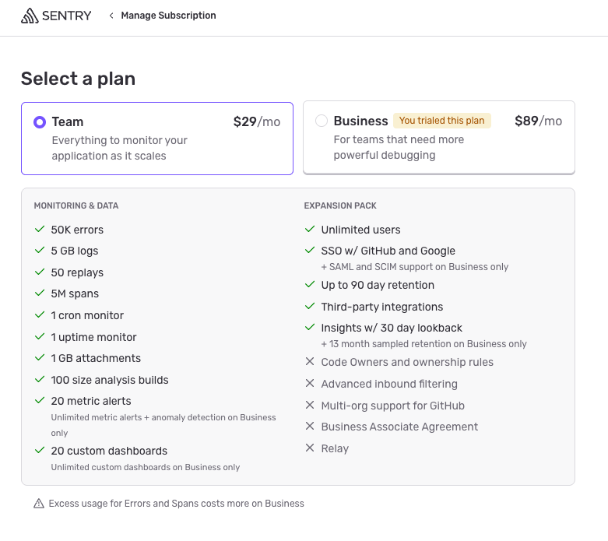Screen dimensions: 608x541
Task: Click the X icon beside Business Associate Agreement
Action: click(310, 427)
